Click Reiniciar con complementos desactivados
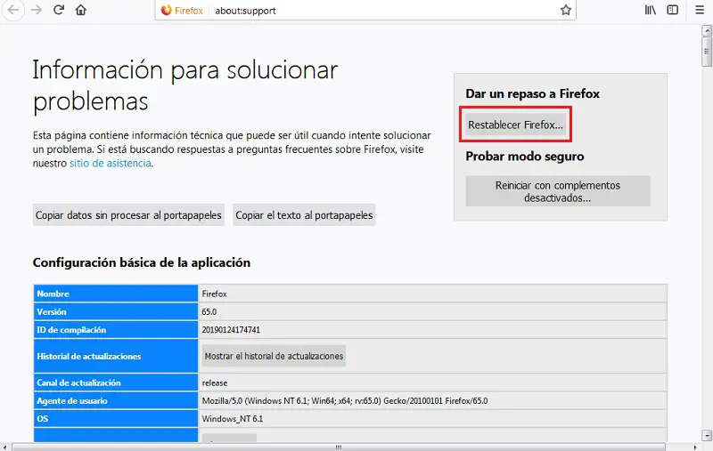Viewport: 713px width, 451px height. point(558,191)
